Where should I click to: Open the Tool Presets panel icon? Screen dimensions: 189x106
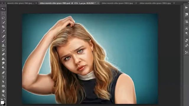pyautogui.click(x=186, y=52)
